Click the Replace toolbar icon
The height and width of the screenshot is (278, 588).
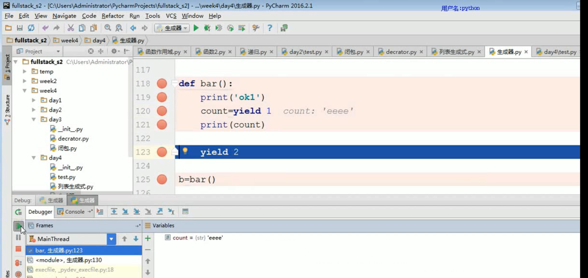tap(119, 28)
